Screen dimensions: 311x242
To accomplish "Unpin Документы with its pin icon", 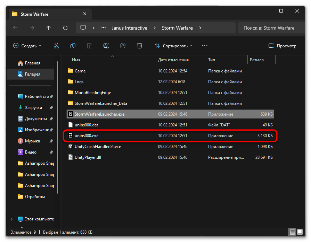I will pos(51,119).
